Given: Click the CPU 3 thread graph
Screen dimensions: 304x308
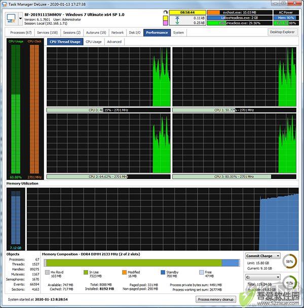Looking at the screenshot, I should [x=235, y=143].
